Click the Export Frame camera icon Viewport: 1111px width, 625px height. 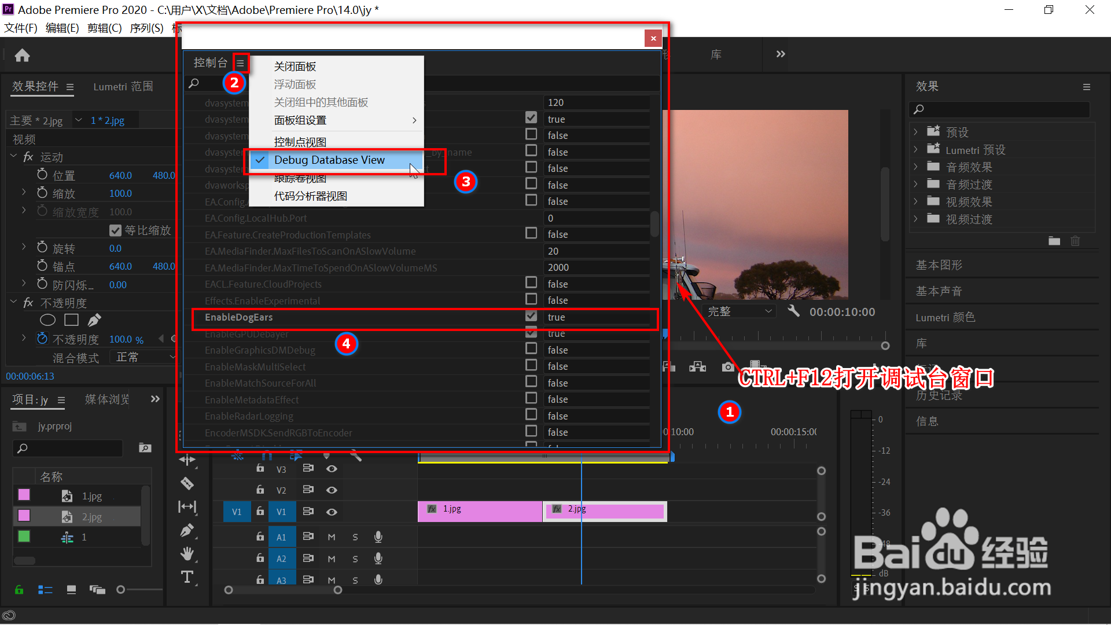728,367
